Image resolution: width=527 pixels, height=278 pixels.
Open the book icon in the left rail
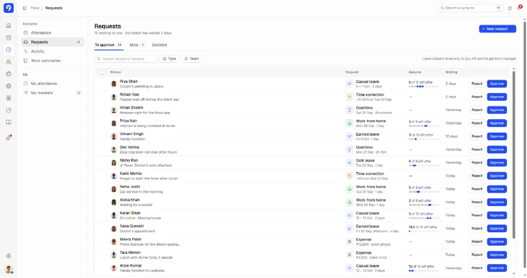8,122
